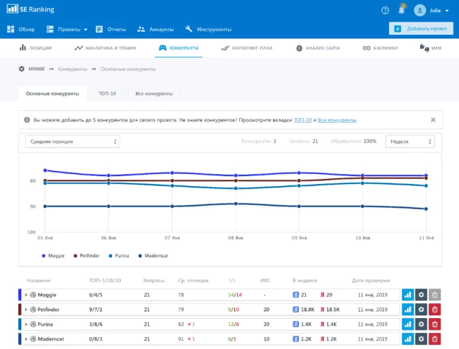Select Основные конкуренты tab
This screenshot has height=349, width=459.
click(x=52, y=94)
